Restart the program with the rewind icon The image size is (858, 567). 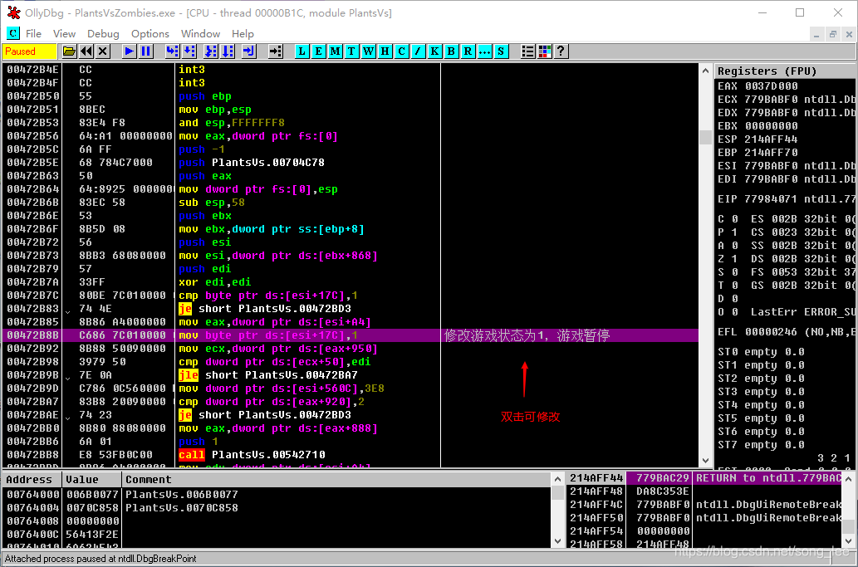point(86,51)
